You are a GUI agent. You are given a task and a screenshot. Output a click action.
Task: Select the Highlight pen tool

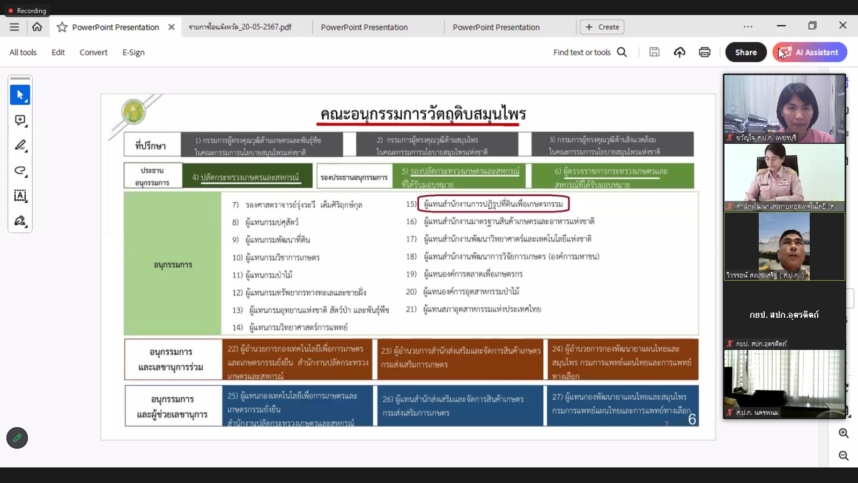20,145
